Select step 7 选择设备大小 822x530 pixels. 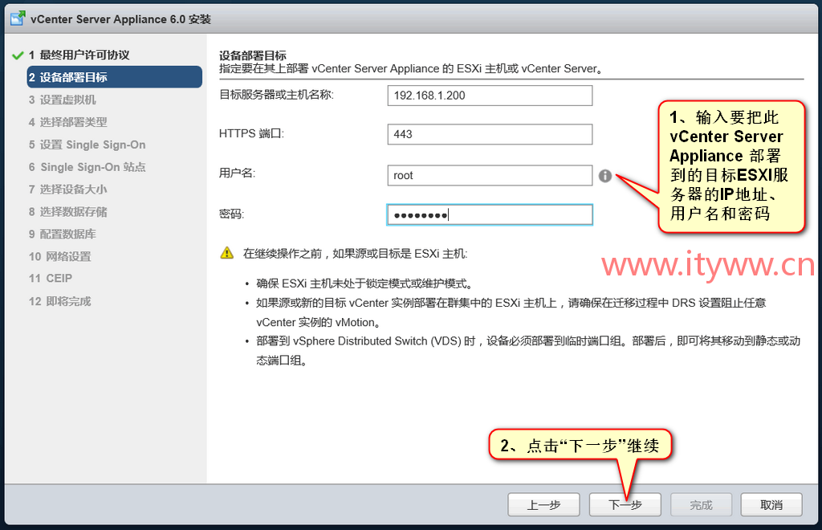[x=68, y=190]
